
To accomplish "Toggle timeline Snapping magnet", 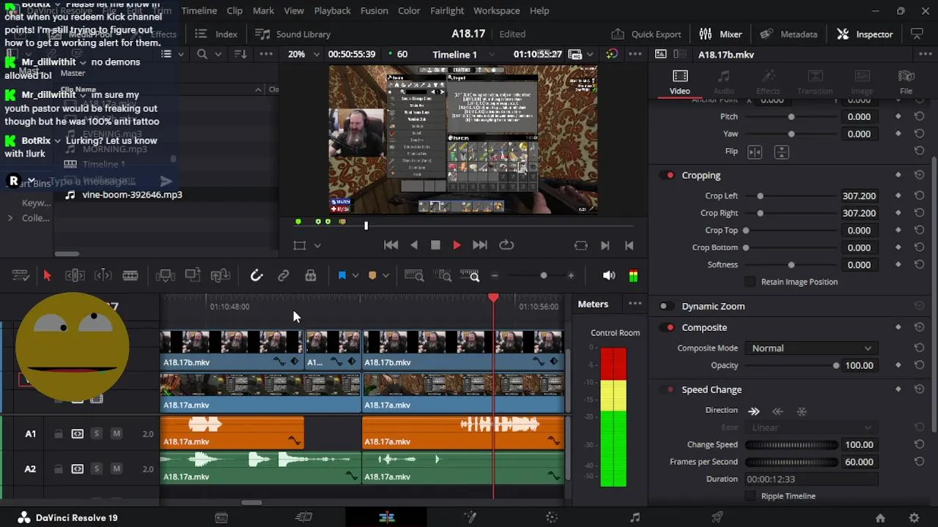I will click(x=256, y=276).
